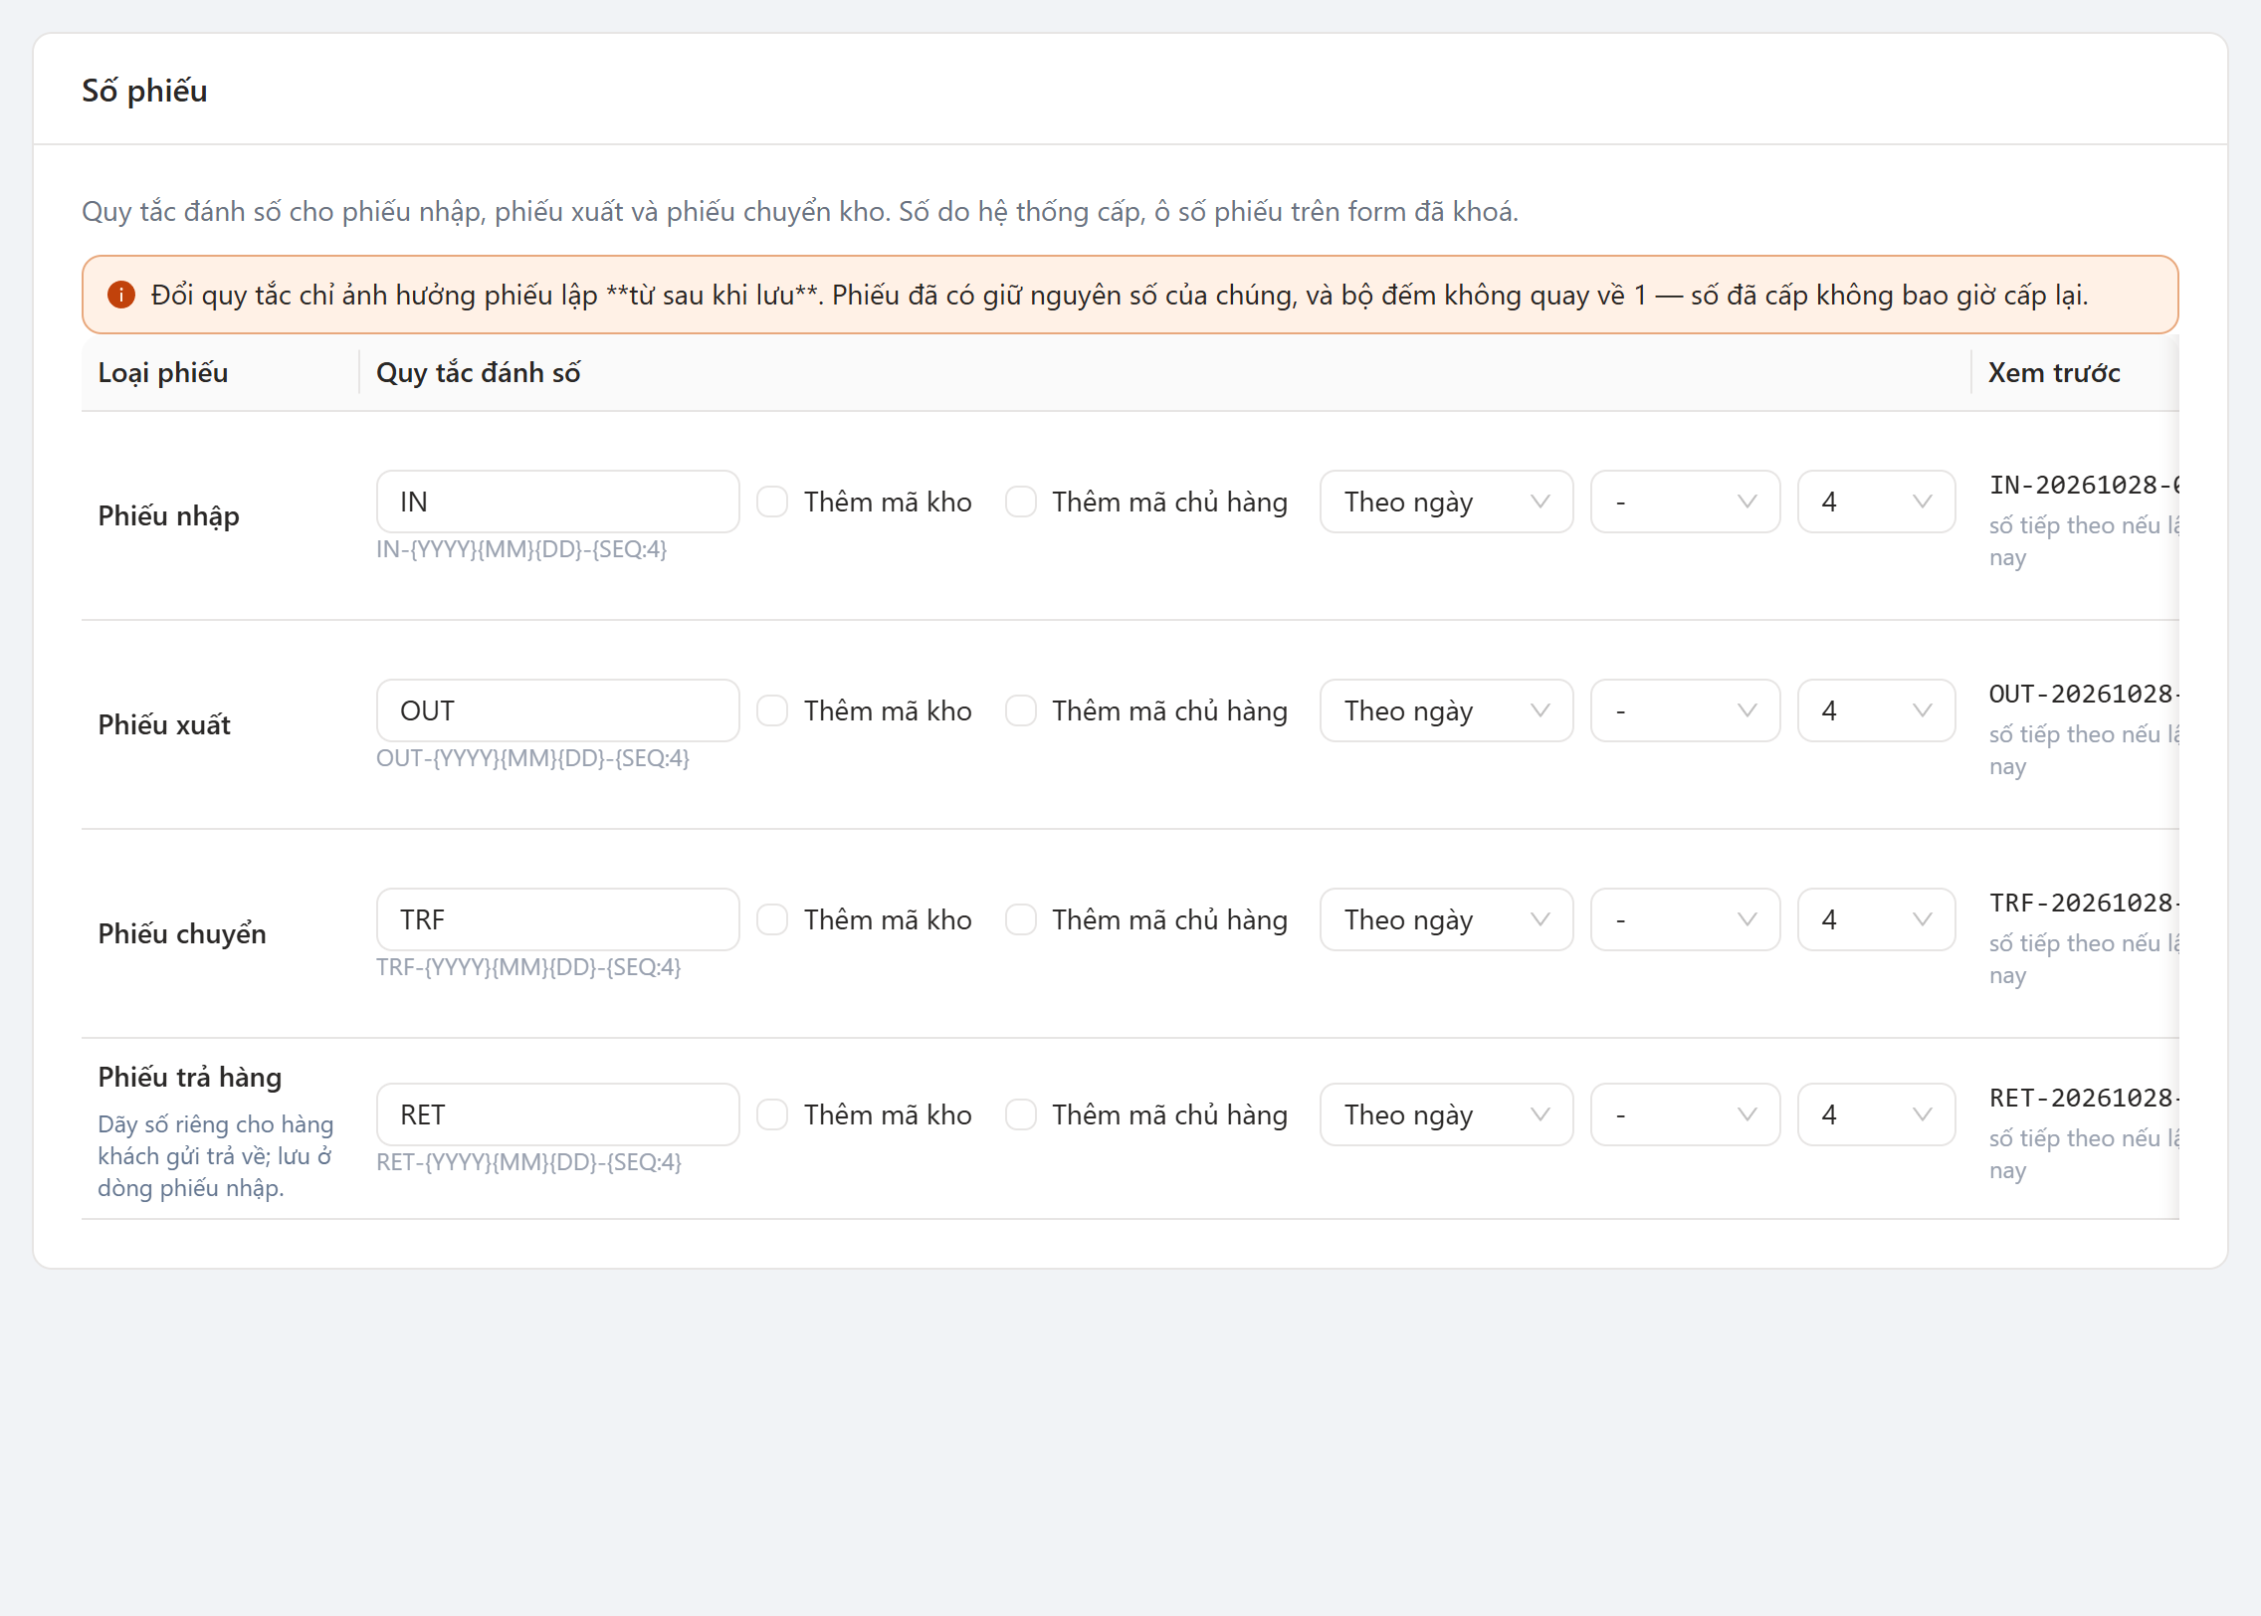The image size is (2261, 1616).
Task: Open separator dropdown for Phiếu trả hàng
Action: pyautogui.click(x=1685, y=1114)
